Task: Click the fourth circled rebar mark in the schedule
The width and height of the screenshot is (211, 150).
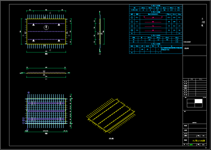Action: point(132,30)
